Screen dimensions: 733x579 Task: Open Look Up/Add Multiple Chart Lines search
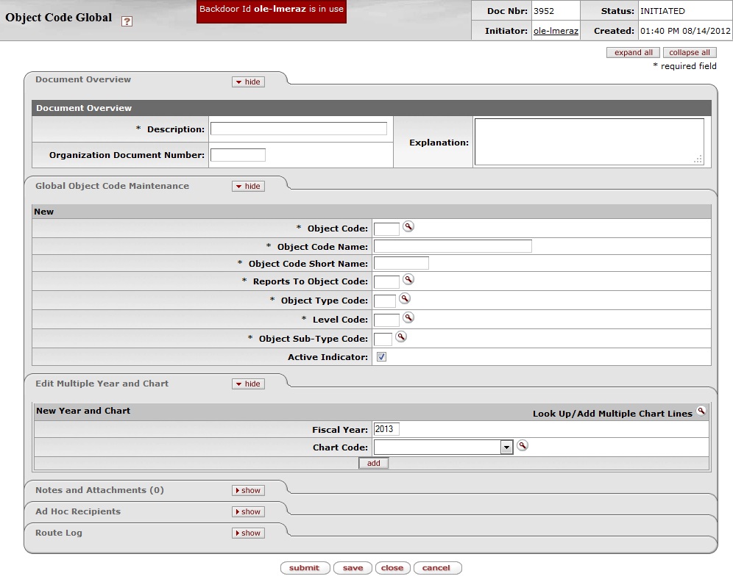(x=701, y=411)
